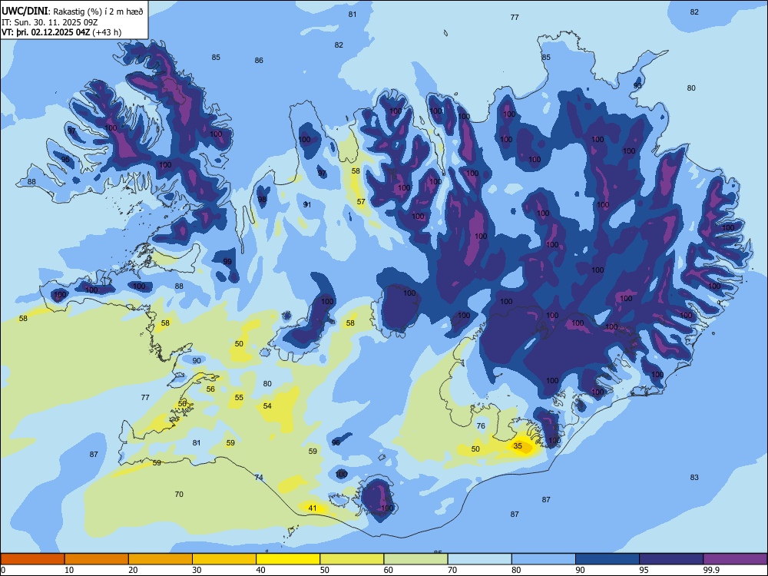
Task: Click the 'UWC/DINI: Rakastig (%) í 2 m hæð' title
Action: tap(72, 12)
